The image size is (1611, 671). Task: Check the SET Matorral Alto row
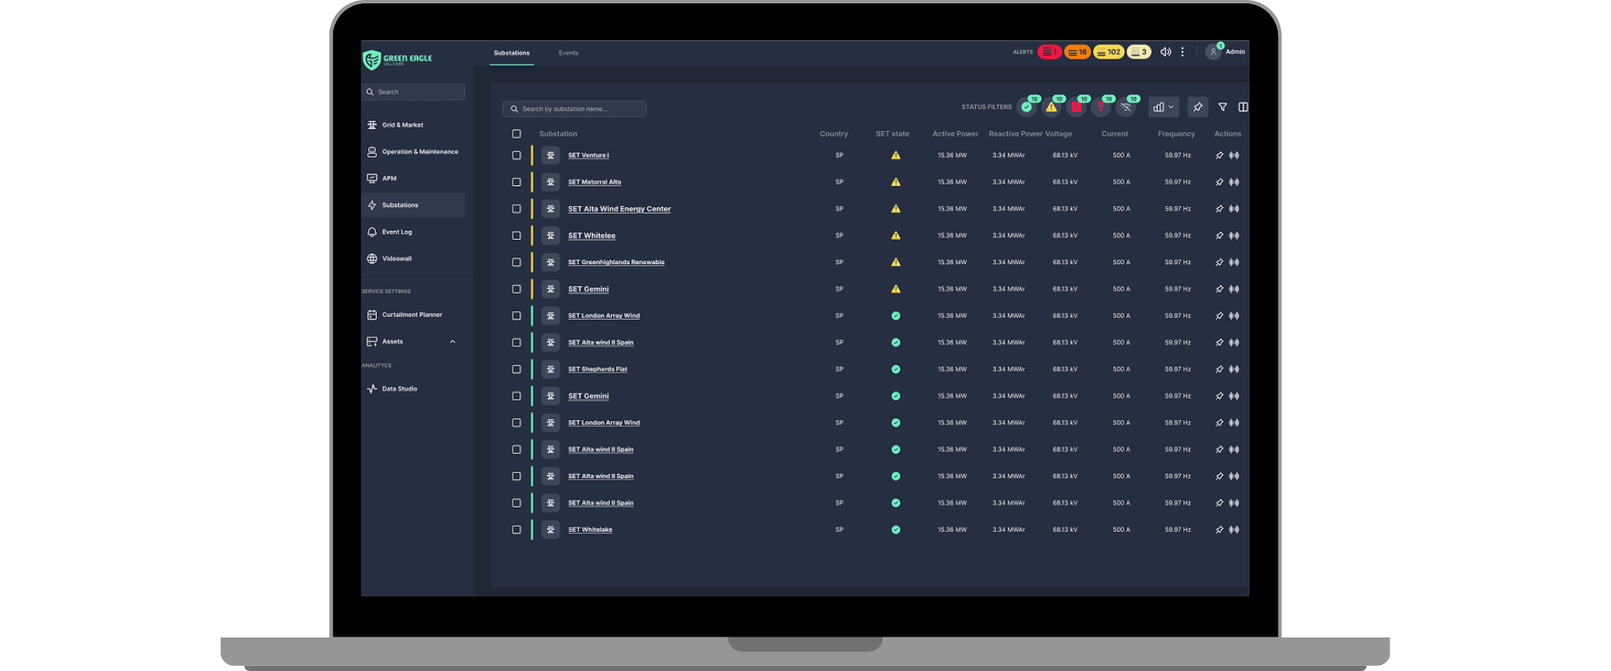pyautogui.click(x=517, y=182)
